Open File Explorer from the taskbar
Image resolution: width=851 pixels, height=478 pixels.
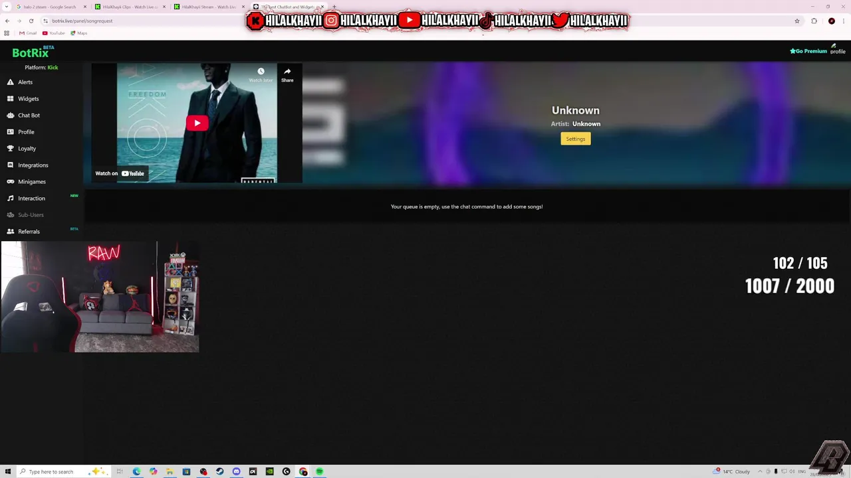tap(170, 471)
